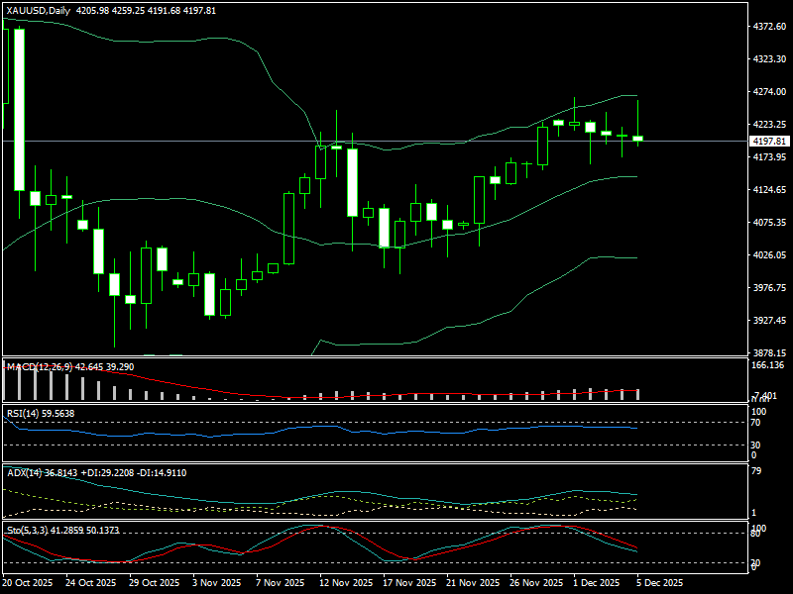Click the 166.136 value on MACD scale

pyautogui.click(x=768, y=365)
